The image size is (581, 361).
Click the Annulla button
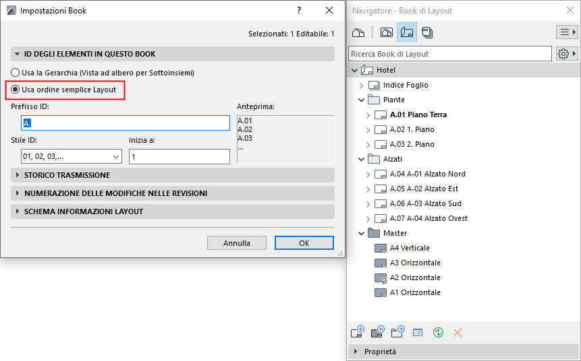tap(237, 243)
